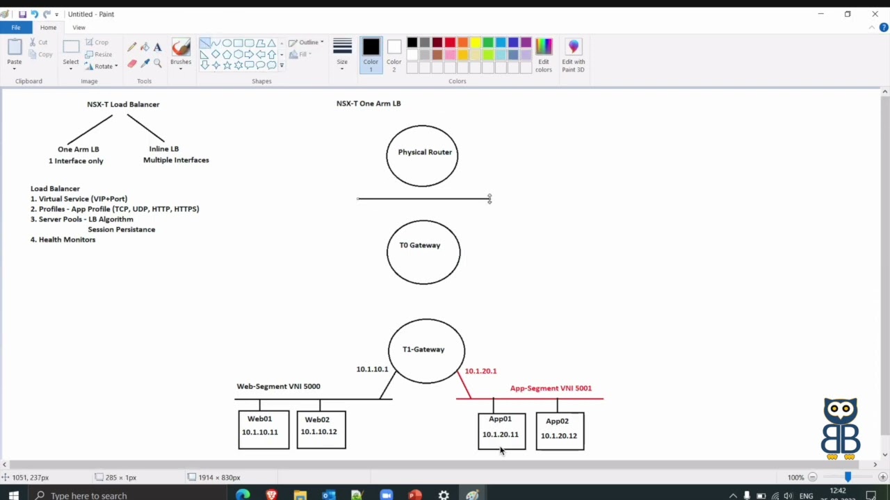Activate the Text tool
890x500 pixels.
(x=157, y=47)
